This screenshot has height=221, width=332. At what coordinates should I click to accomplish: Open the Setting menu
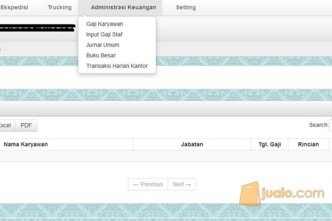[x=186, y=8]
